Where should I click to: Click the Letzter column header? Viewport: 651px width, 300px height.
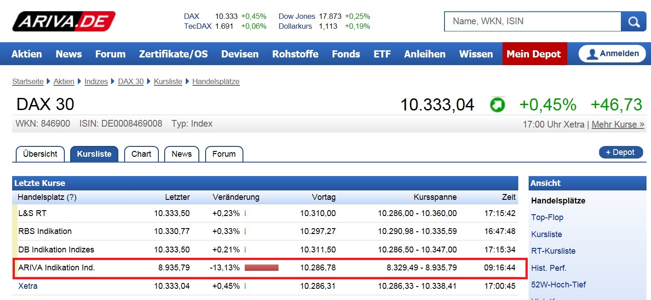(x=178, y=197)
